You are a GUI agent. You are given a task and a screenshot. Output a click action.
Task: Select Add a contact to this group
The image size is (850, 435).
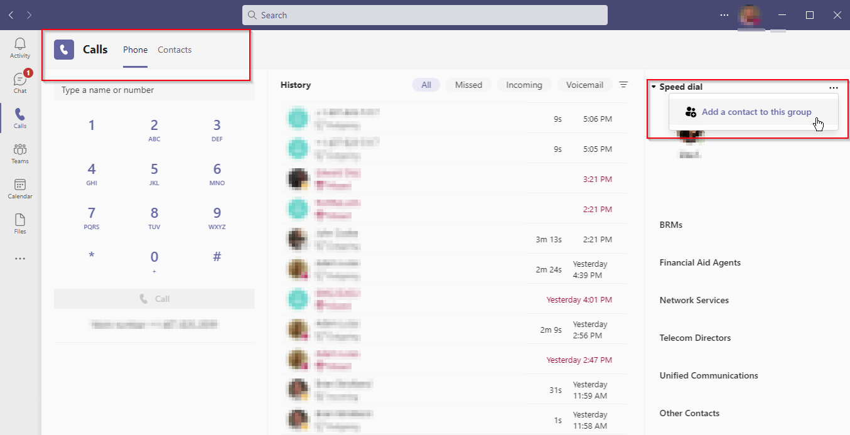(753, 112)
